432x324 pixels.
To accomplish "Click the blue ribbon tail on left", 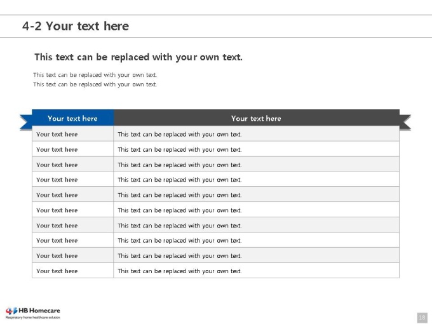I will (x=26, y=123).
